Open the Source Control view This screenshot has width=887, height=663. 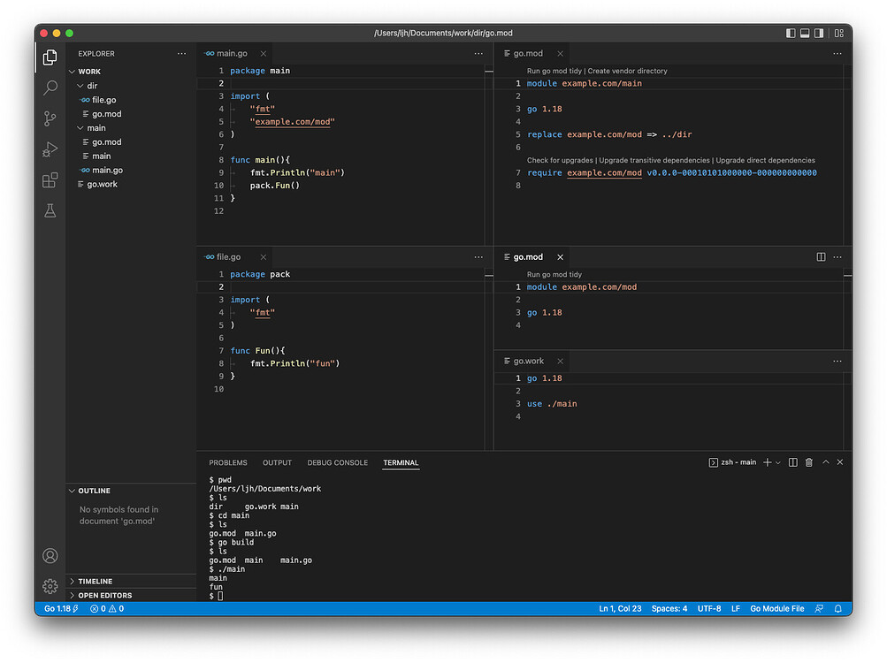(x=50, y=118)
